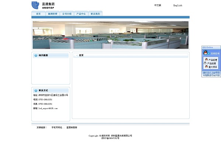This screenshot has width=221, height=144.
Task: Click the small icon before 首页 heading
Action: [77, 55]
